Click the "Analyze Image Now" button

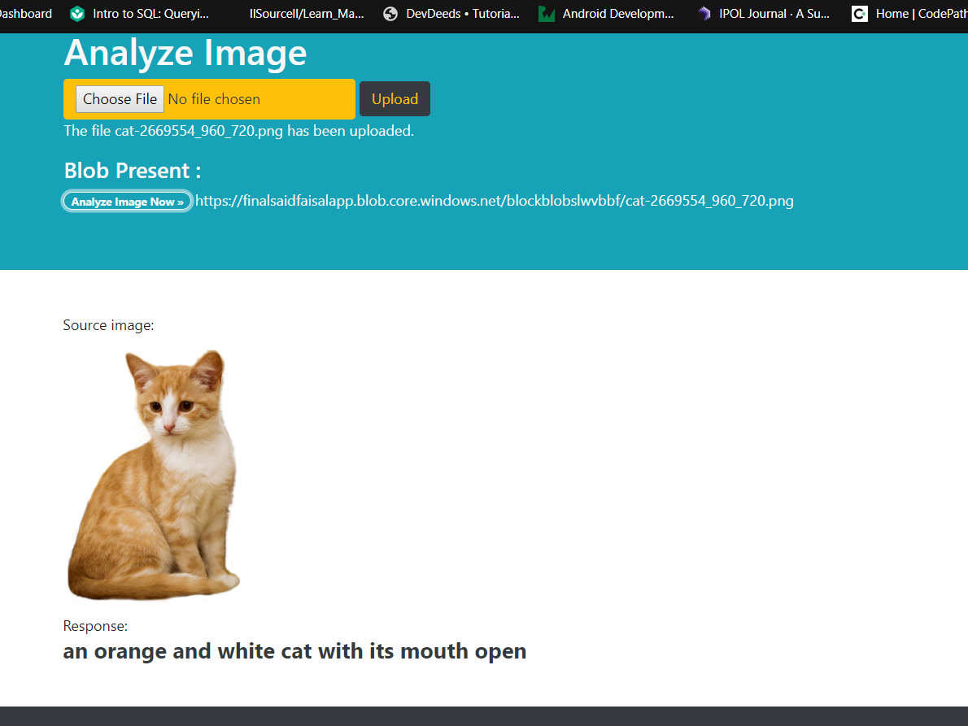(127, 201)
